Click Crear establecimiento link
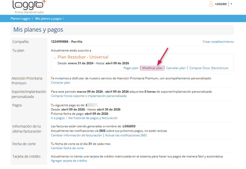The height and width of the screenshot is (169, 246). point(218,42)
